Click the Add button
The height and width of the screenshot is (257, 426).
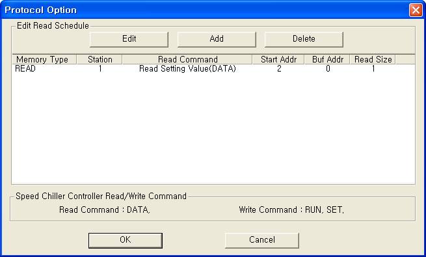click(x=217, y=39)
